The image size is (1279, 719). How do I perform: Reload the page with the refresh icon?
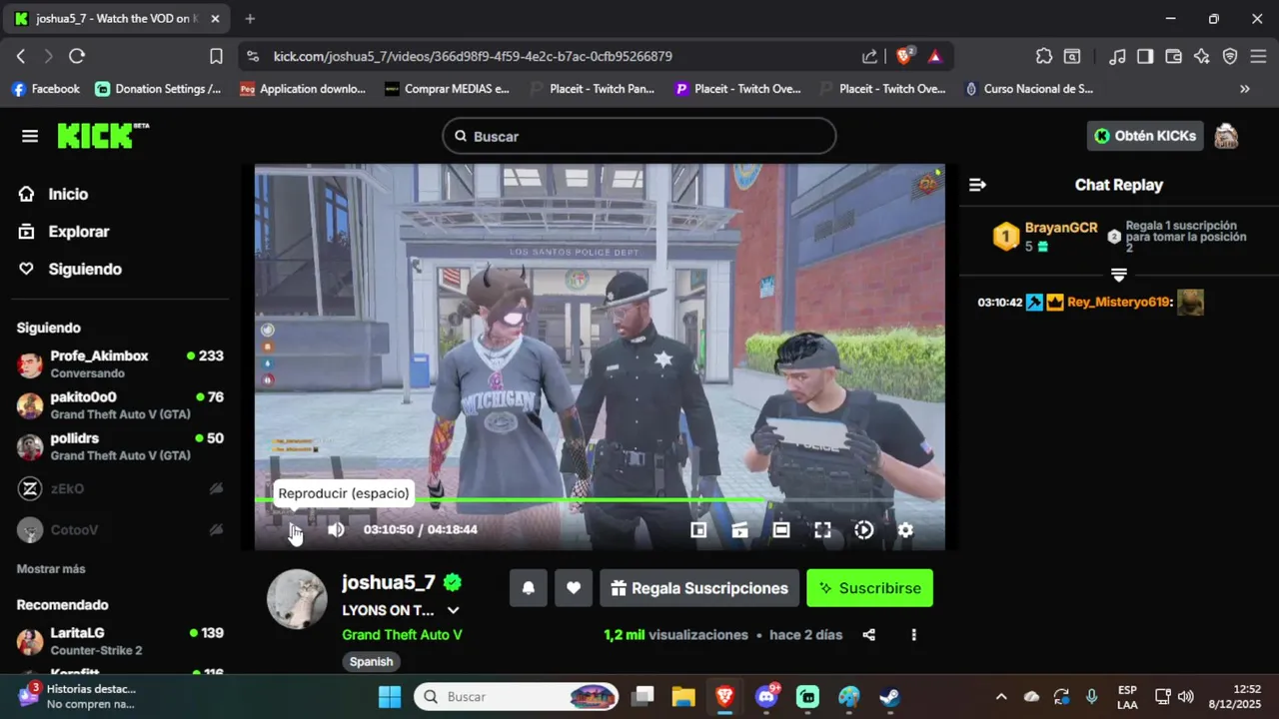77,57
